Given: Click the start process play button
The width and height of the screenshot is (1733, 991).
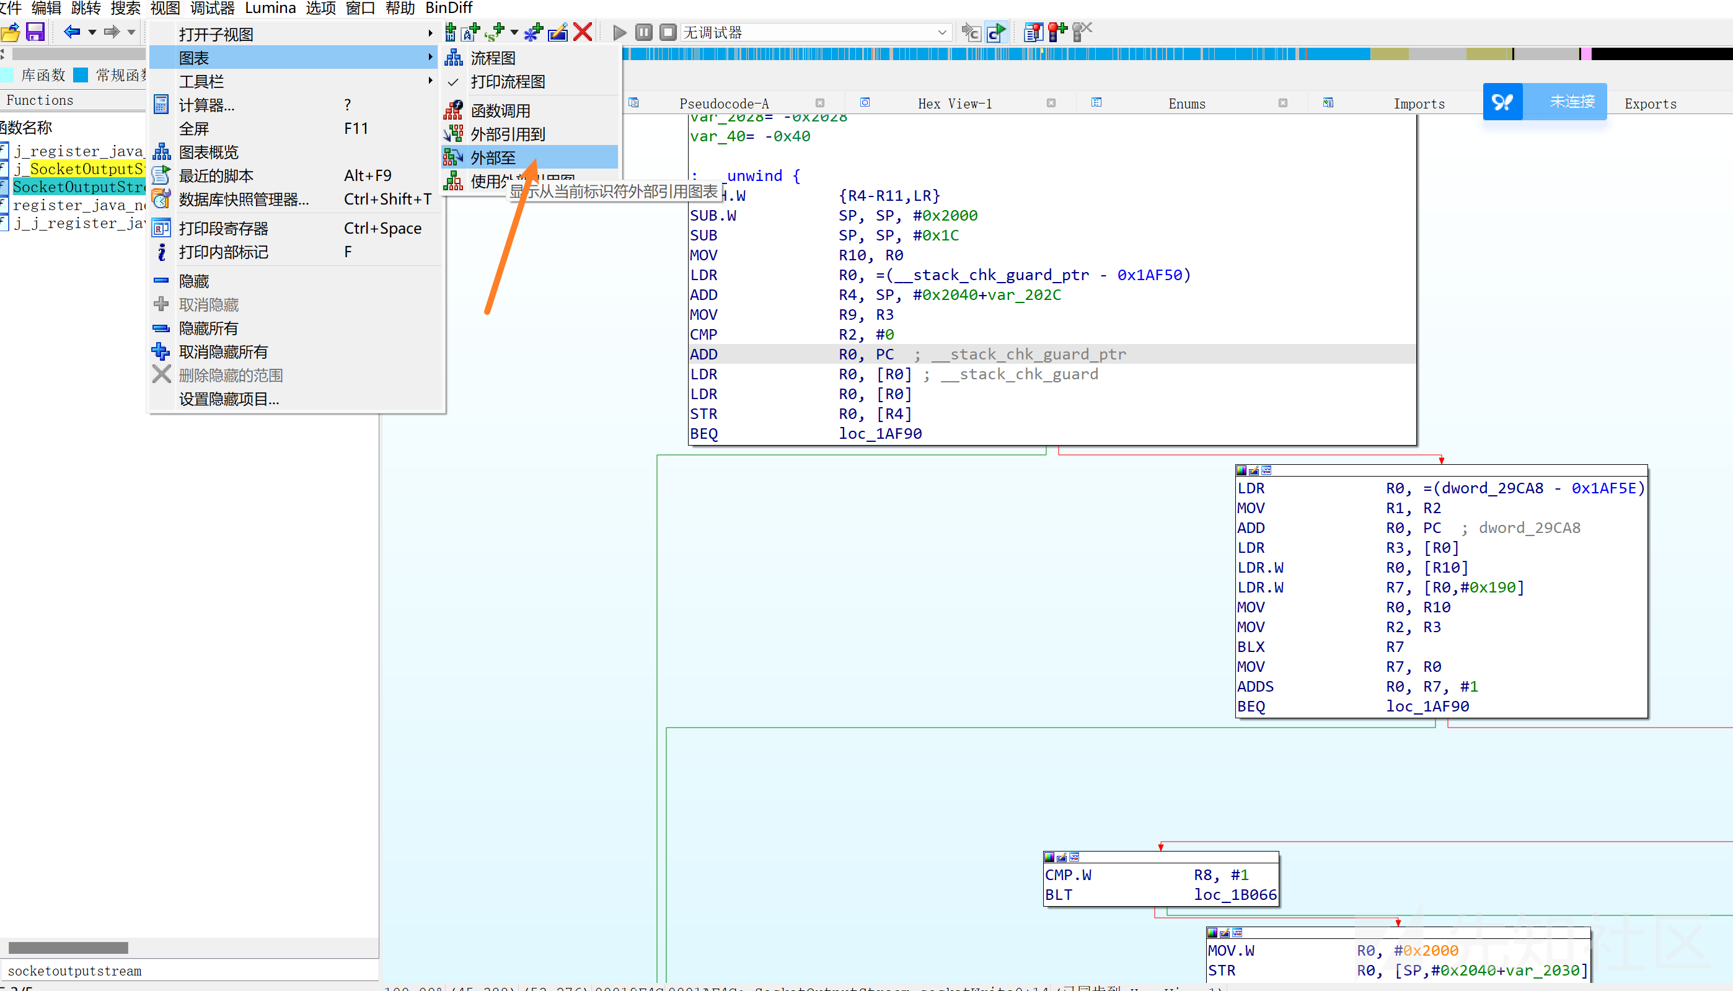Looking at the screenshot, I should [619, 32].
